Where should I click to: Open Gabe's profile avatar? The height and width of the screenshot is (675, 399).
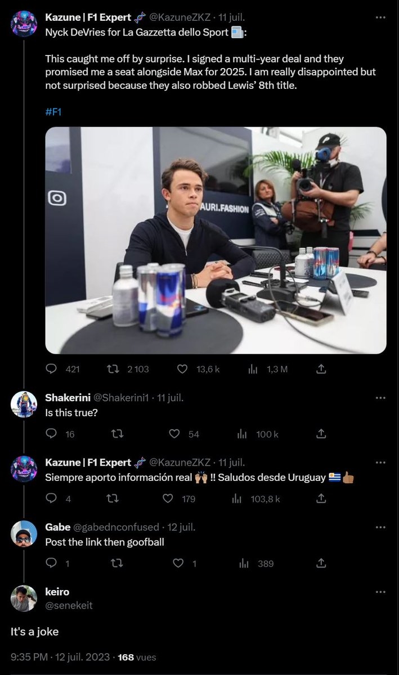pyautogui.click(x=24, y=533)
